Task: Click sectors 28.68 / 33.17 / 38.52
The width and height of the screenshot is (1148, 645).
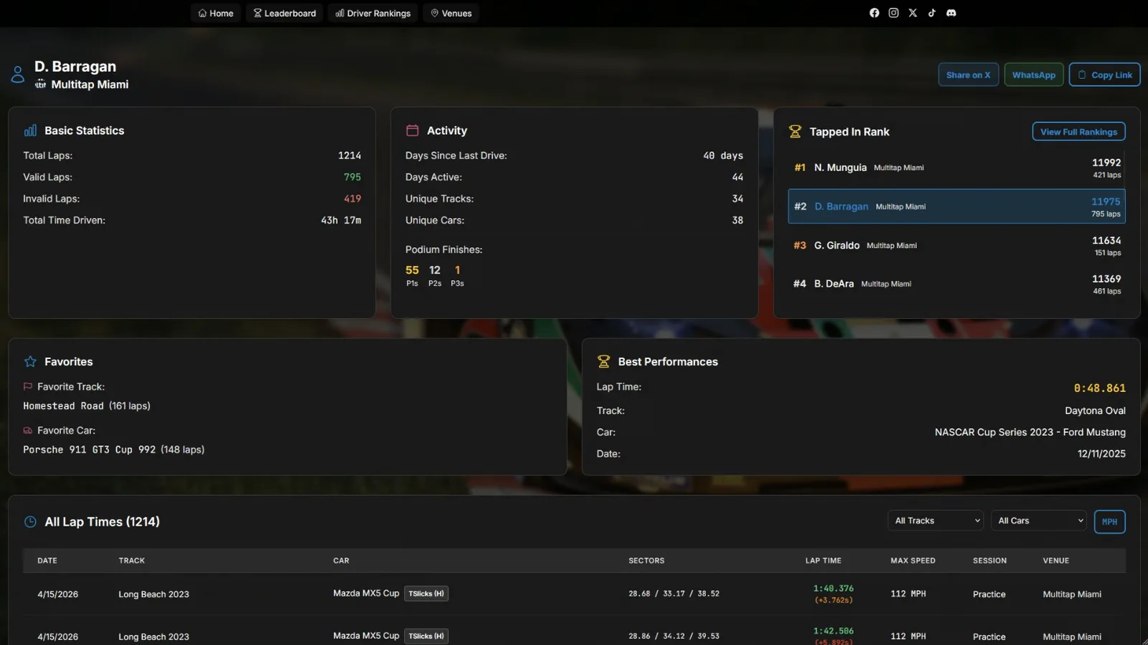Action: 674,593
